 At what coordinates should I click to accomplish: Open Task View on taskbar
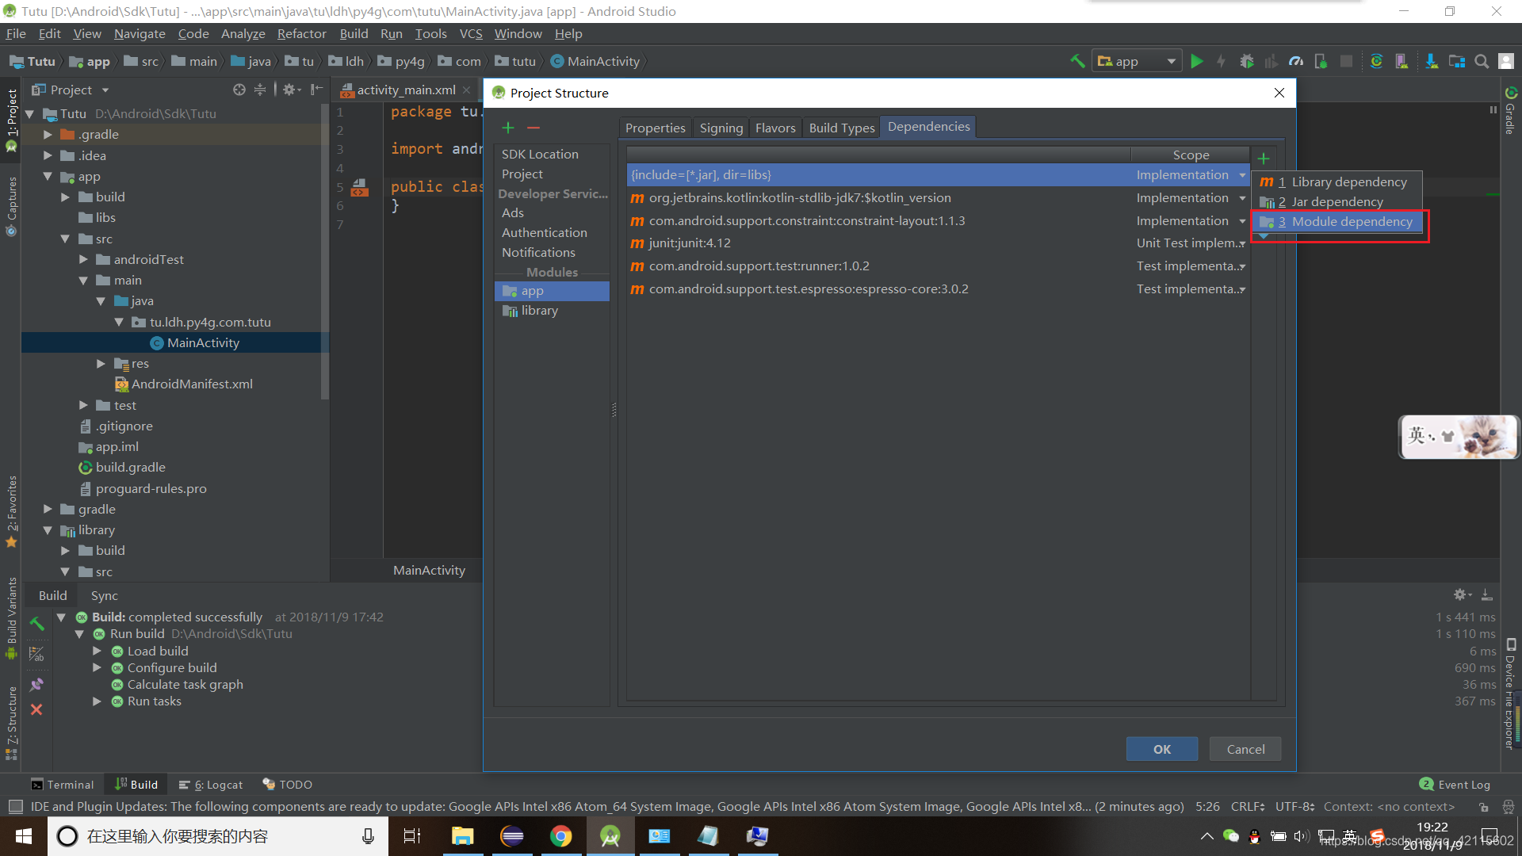pos(412,836)
